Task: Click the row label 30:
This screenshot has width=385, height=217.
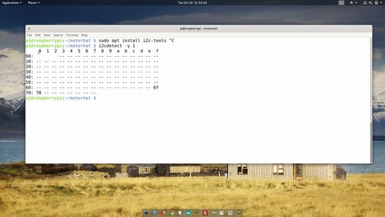Action: tap(29, 72)
